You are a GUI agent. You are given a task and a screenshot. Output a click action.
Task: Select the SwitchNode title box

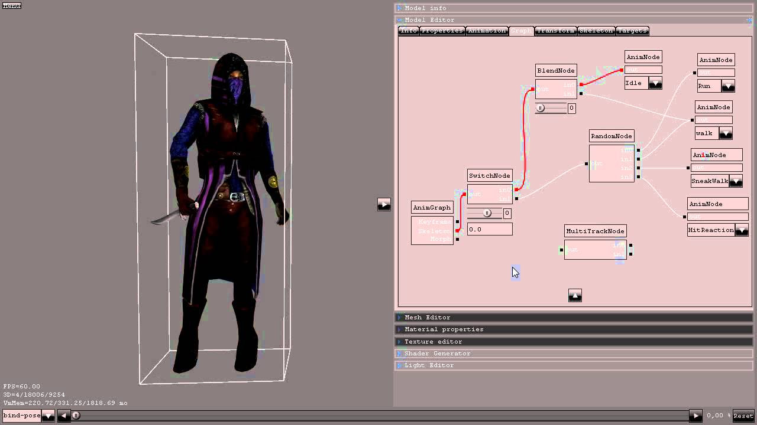coord(490,175)
